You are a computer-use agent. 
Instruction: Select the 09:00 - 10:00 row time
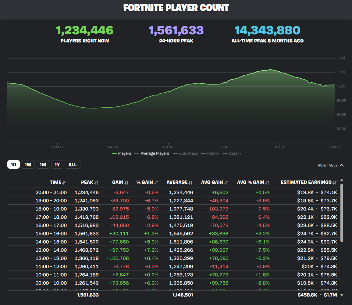click(51, 283)
